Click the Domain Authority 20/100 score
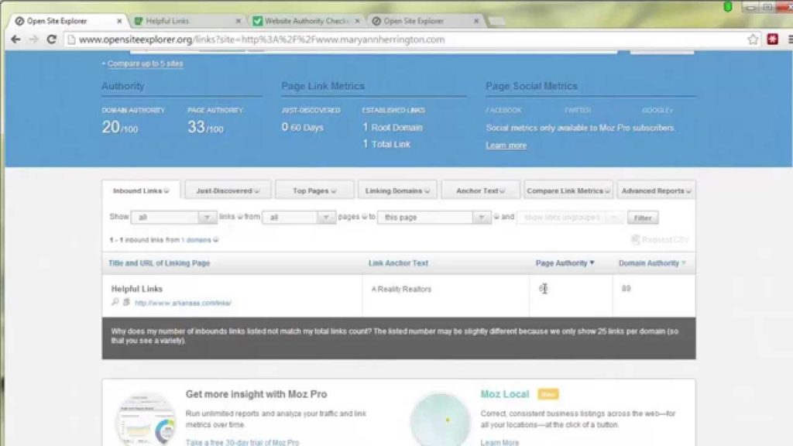This screenshot has height=446, width=793. 119,127
